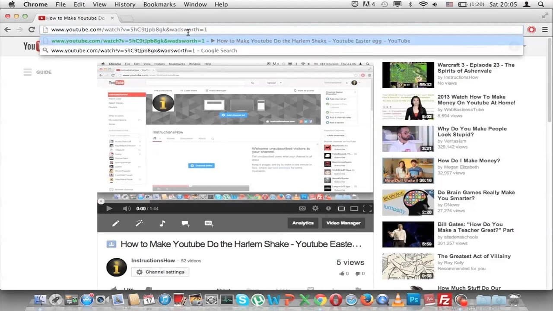Viewport: 553px width, 311px height.
Task: Toggle closed captions in the player bar
Action: coord(302,208)
